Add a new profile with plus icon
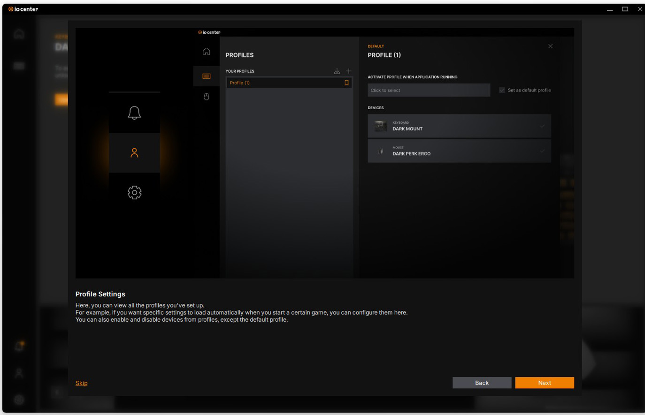Image resolution: width=645 pixels, height=415 pixels. [x=349, y=71]
